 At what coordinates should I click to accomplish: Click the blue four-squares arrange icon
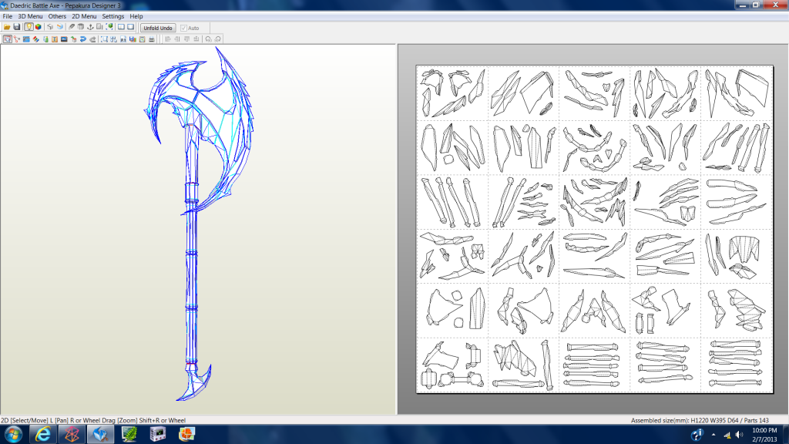114,39
